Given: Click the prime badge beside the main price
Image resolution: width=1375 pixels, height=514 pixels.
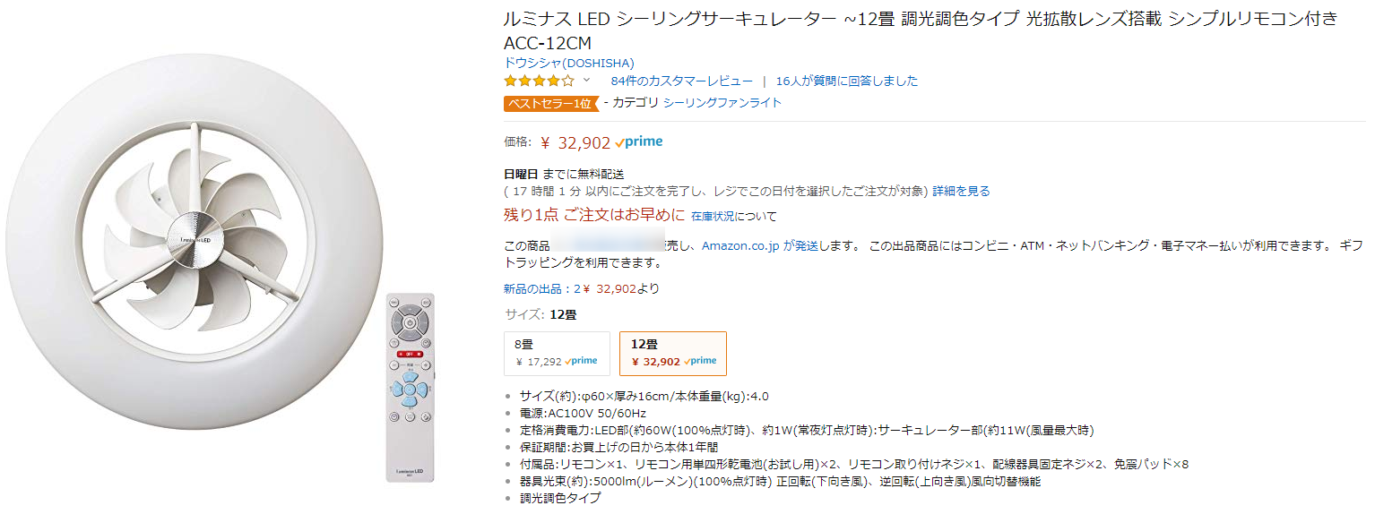Looking at the screenshot, I should point(639,141).
